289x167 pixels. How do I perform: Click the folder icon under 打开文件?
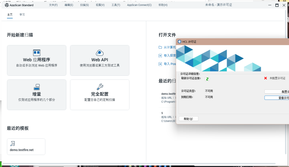point(160,47)
